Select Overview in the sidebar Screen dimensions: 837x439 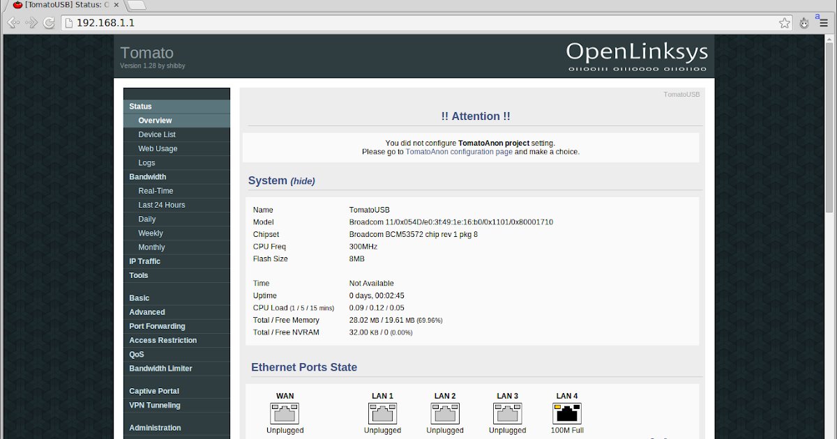tap(176, 121)
